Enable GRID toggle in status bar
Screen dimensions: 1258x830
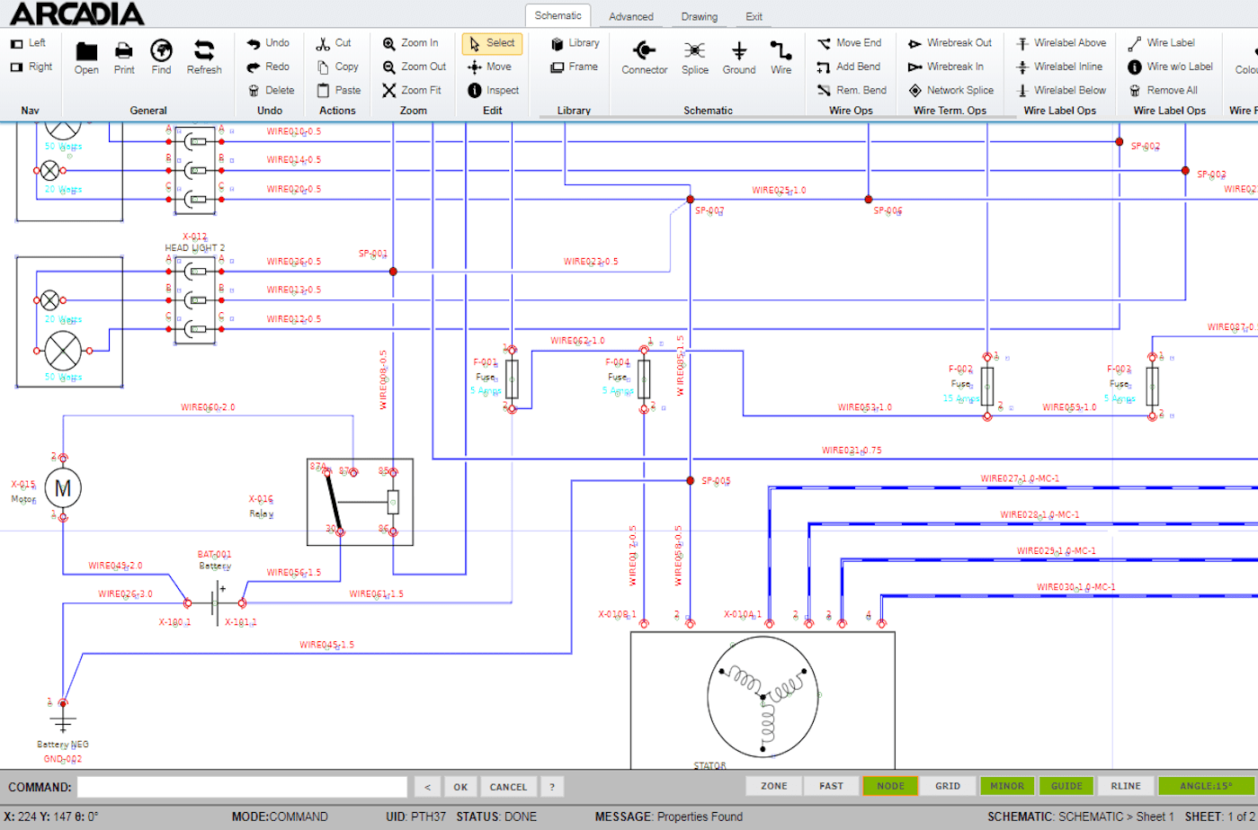[x=948, y=786]
